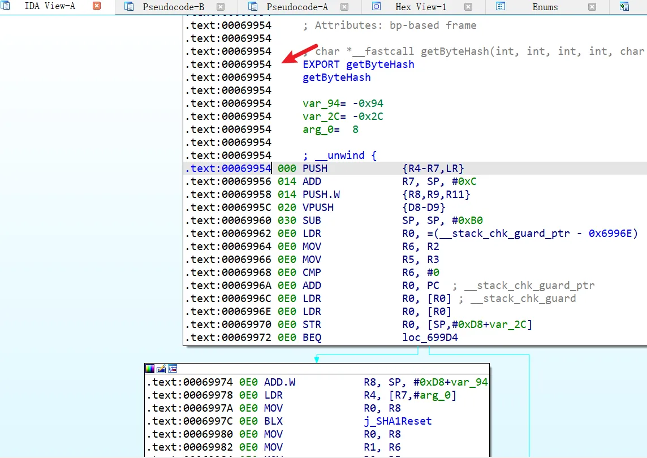Select the var_94= -0x94 definition

(x=343, y=103)
